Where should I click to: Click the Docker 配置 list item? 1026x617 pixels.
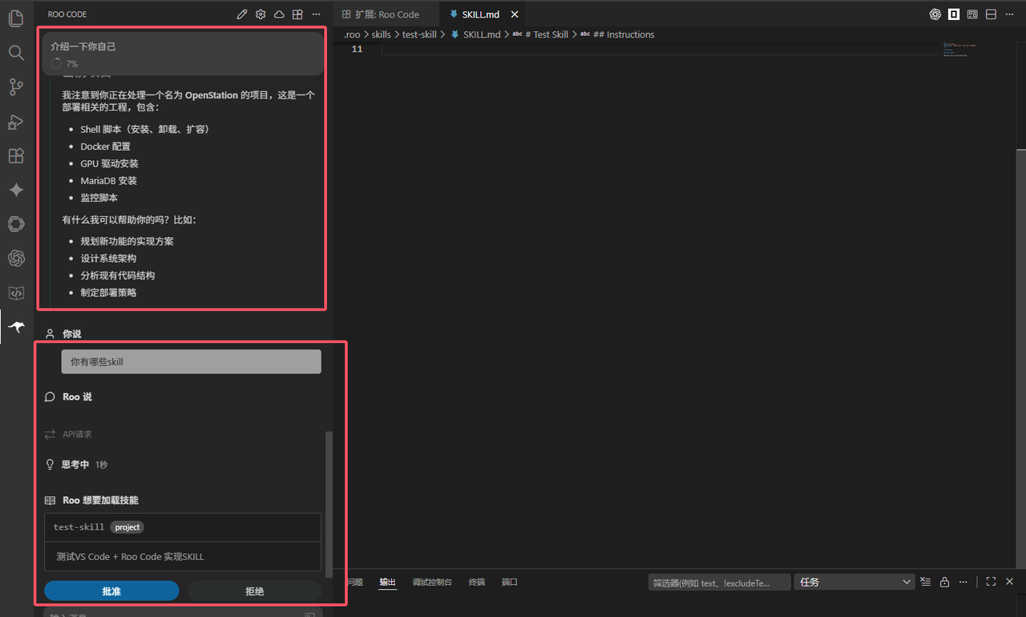coord(105,147)
